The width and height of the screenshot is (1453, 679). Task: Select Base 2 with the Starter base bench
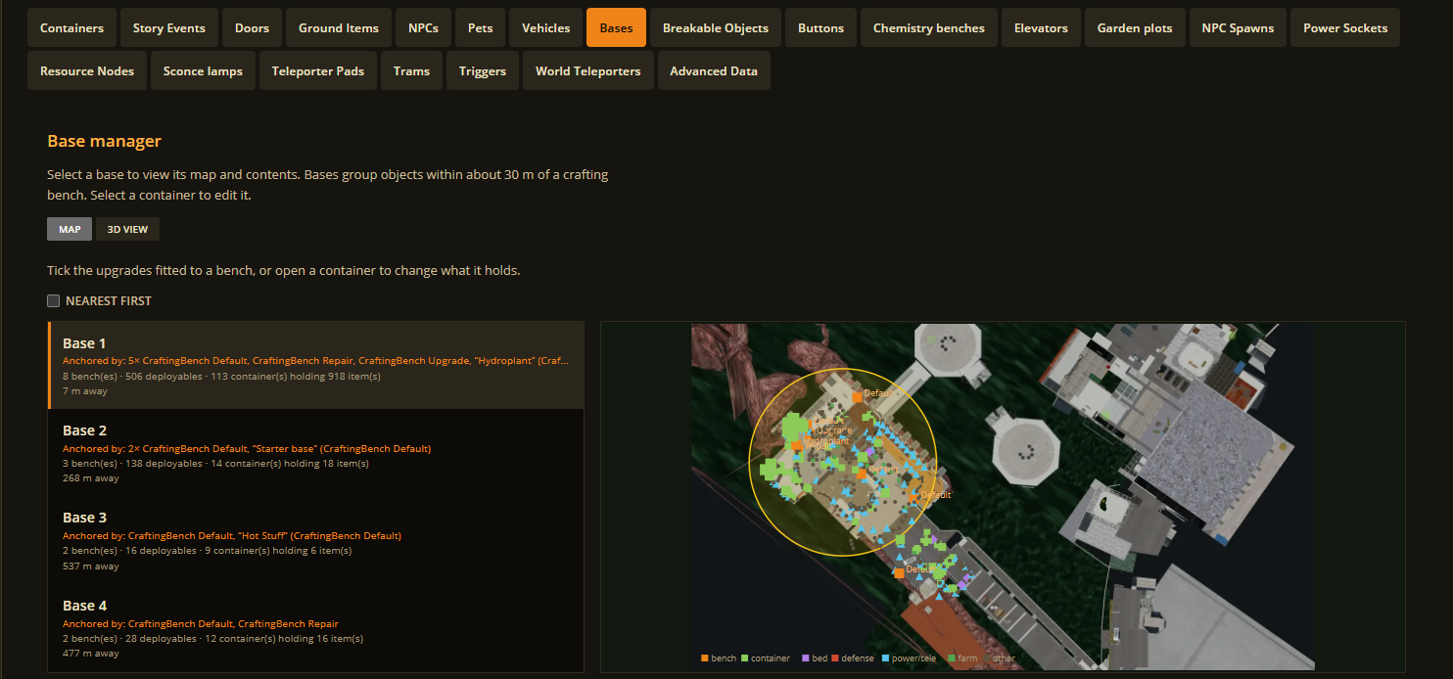(315, 453)
